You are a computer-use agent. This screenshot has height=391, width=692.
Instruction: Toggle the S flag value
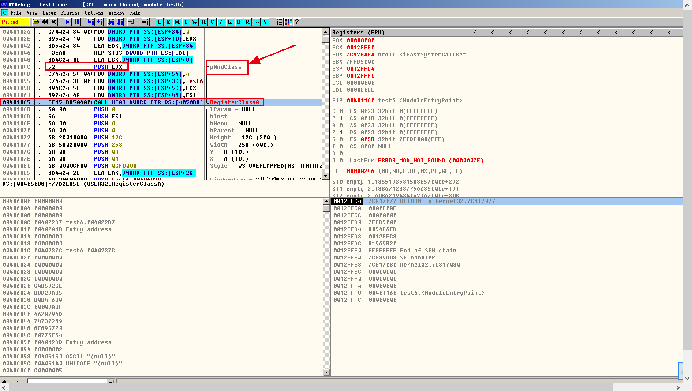tap(341, 139)
